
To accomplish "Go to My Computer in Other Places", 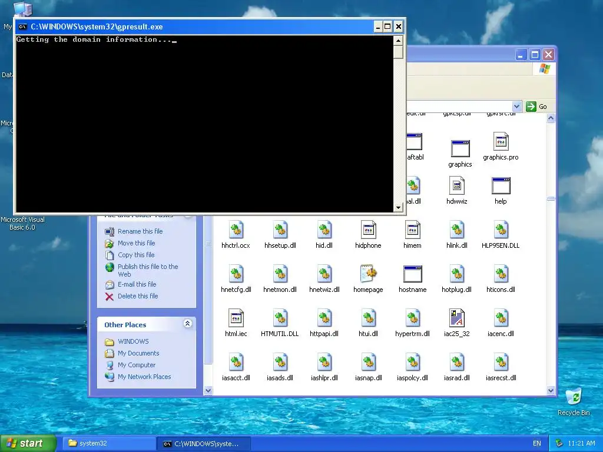I will tap(137, 365).
